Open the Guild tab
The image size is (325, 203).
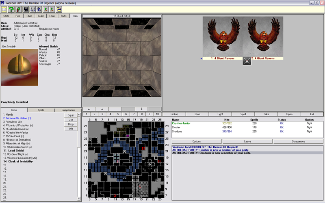(x=41, y=16)
